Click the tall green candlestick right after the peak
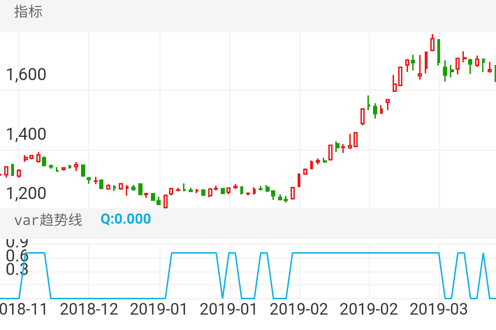Viewport: 496px width, 330px height. [439, 51]
